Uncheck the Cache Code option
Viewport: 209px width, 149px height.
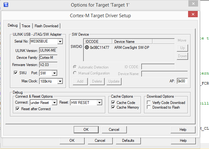click(x=113, y=103)
